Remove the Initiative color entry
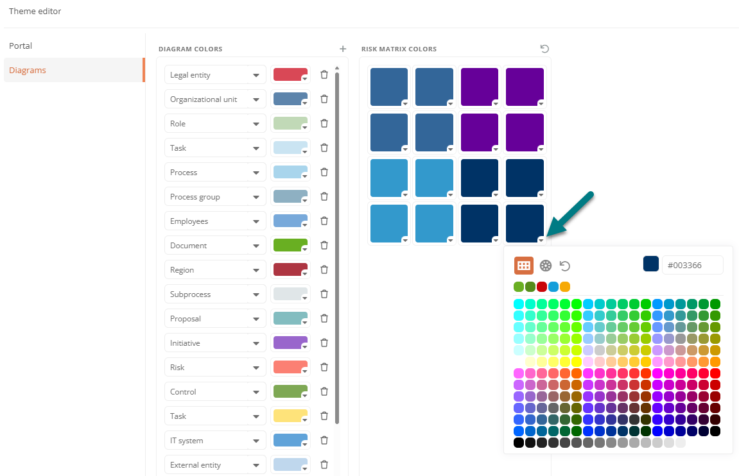This screenshot has height=476, width=739. click(x=324, y=343)
